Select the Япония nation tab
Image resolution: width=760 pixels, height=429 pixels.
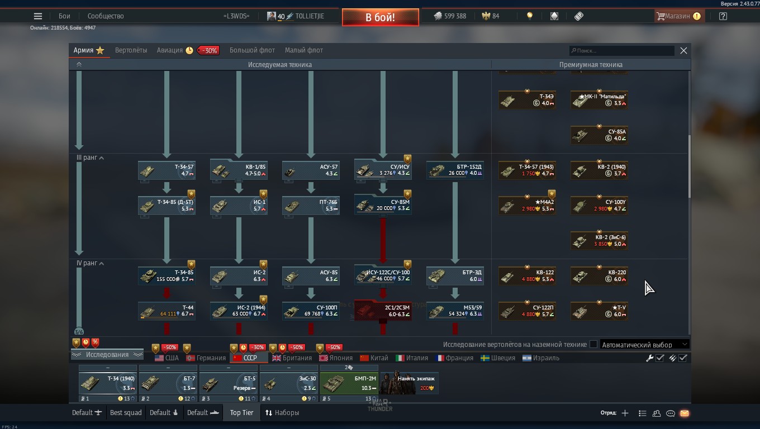pyautogui.click(x=335, y=358)
